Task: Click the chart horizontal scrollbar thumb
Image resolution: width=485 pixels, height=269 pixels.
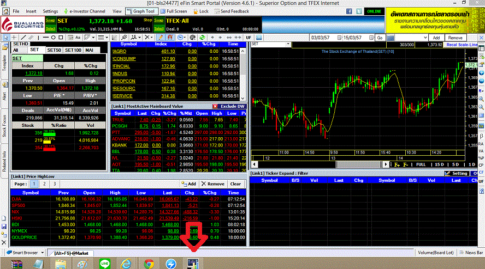Action: point(360,165)
